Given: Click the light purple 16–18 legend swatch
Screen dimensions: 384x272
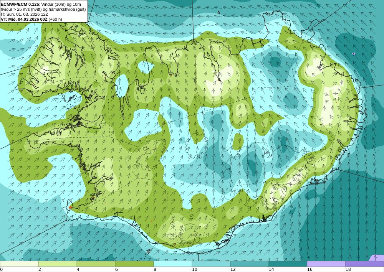Looking at the screenshot, I should pos(326,264).
